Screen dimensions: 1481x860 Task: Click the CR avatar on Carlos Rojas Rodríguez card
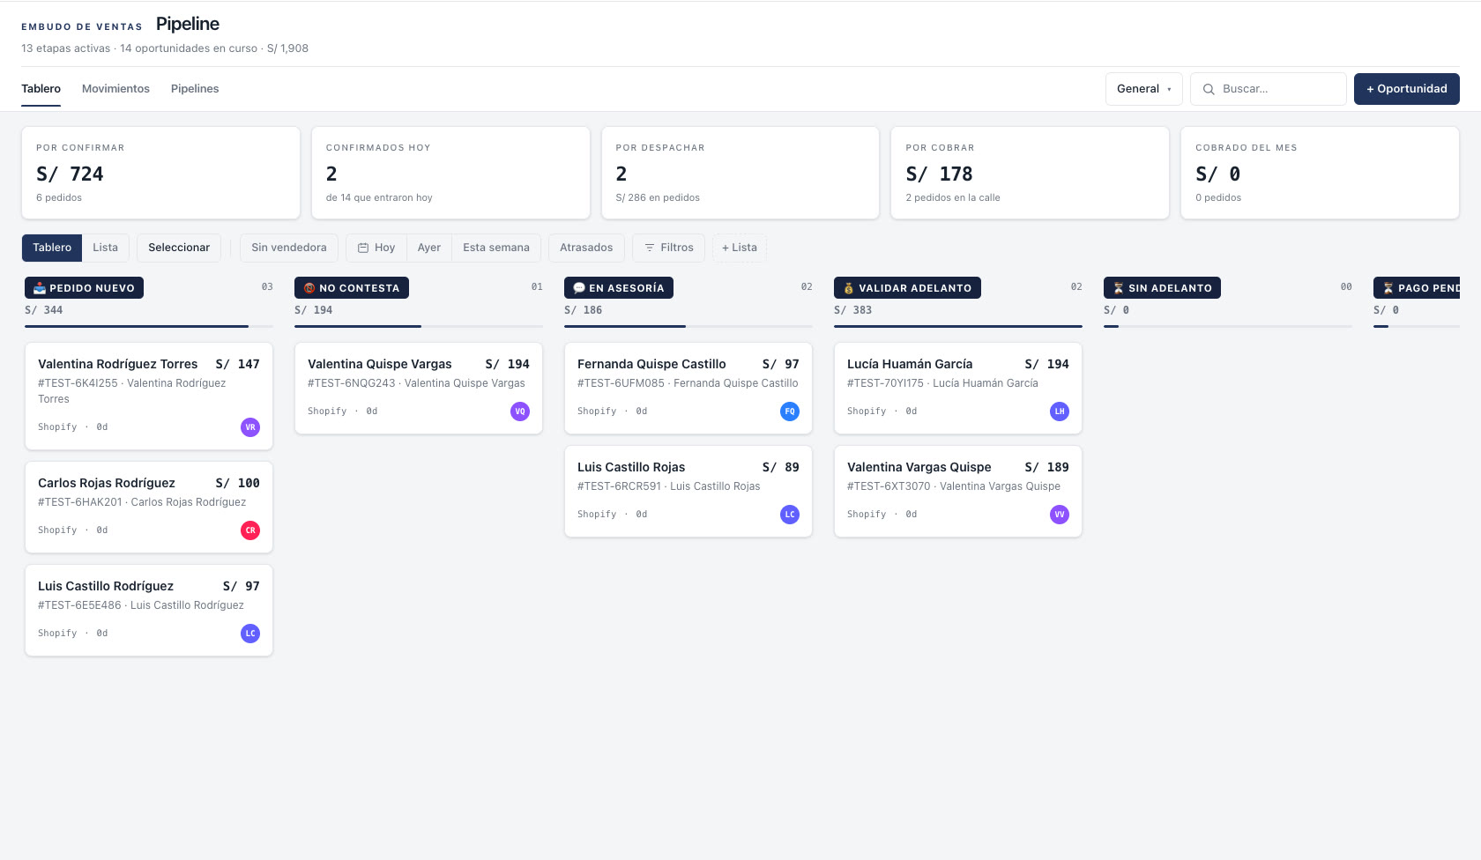pyautogui.click(x=250, y=530)
